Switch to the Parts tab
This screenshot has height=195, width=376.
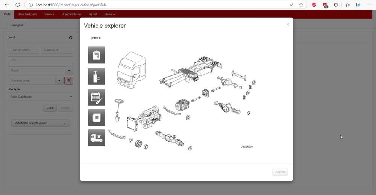click(x=7, y=14)
